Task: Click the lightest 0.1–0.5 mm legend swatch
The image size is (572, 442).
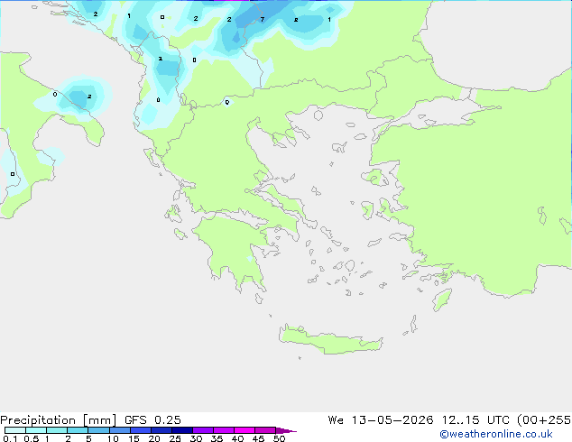Action: tap(15, 430)
